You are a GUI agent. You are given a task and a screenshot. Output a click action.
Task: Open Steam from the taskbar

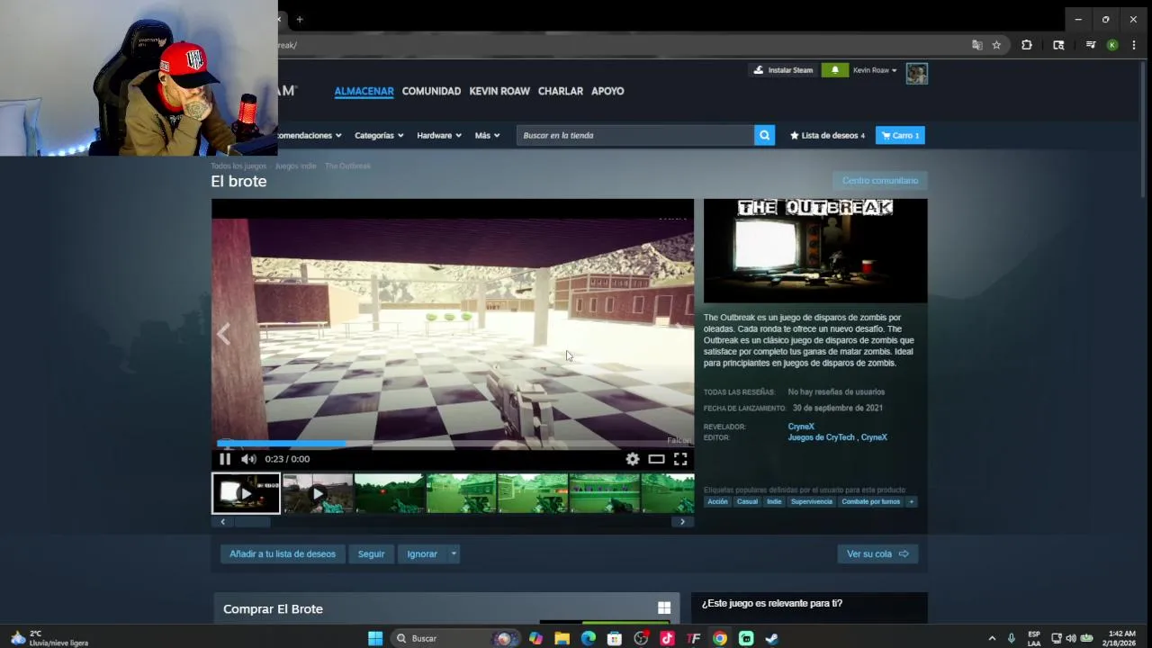click(772, 638)
